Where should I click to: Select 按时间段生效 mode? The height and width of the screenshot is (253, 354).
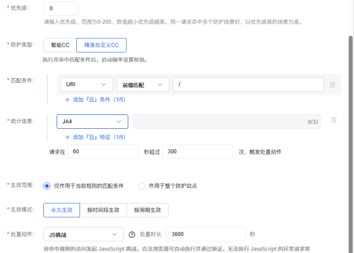(x=103, y=210)
